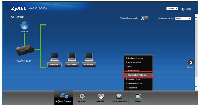200x108 pixels.
Task: Click the VMG3312-B10A label under router
Action: pos(24,61)
